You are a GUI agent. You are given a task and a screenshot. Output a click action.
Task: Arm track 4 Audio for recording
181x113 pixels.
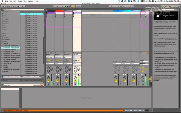click(x=75, y=85)
